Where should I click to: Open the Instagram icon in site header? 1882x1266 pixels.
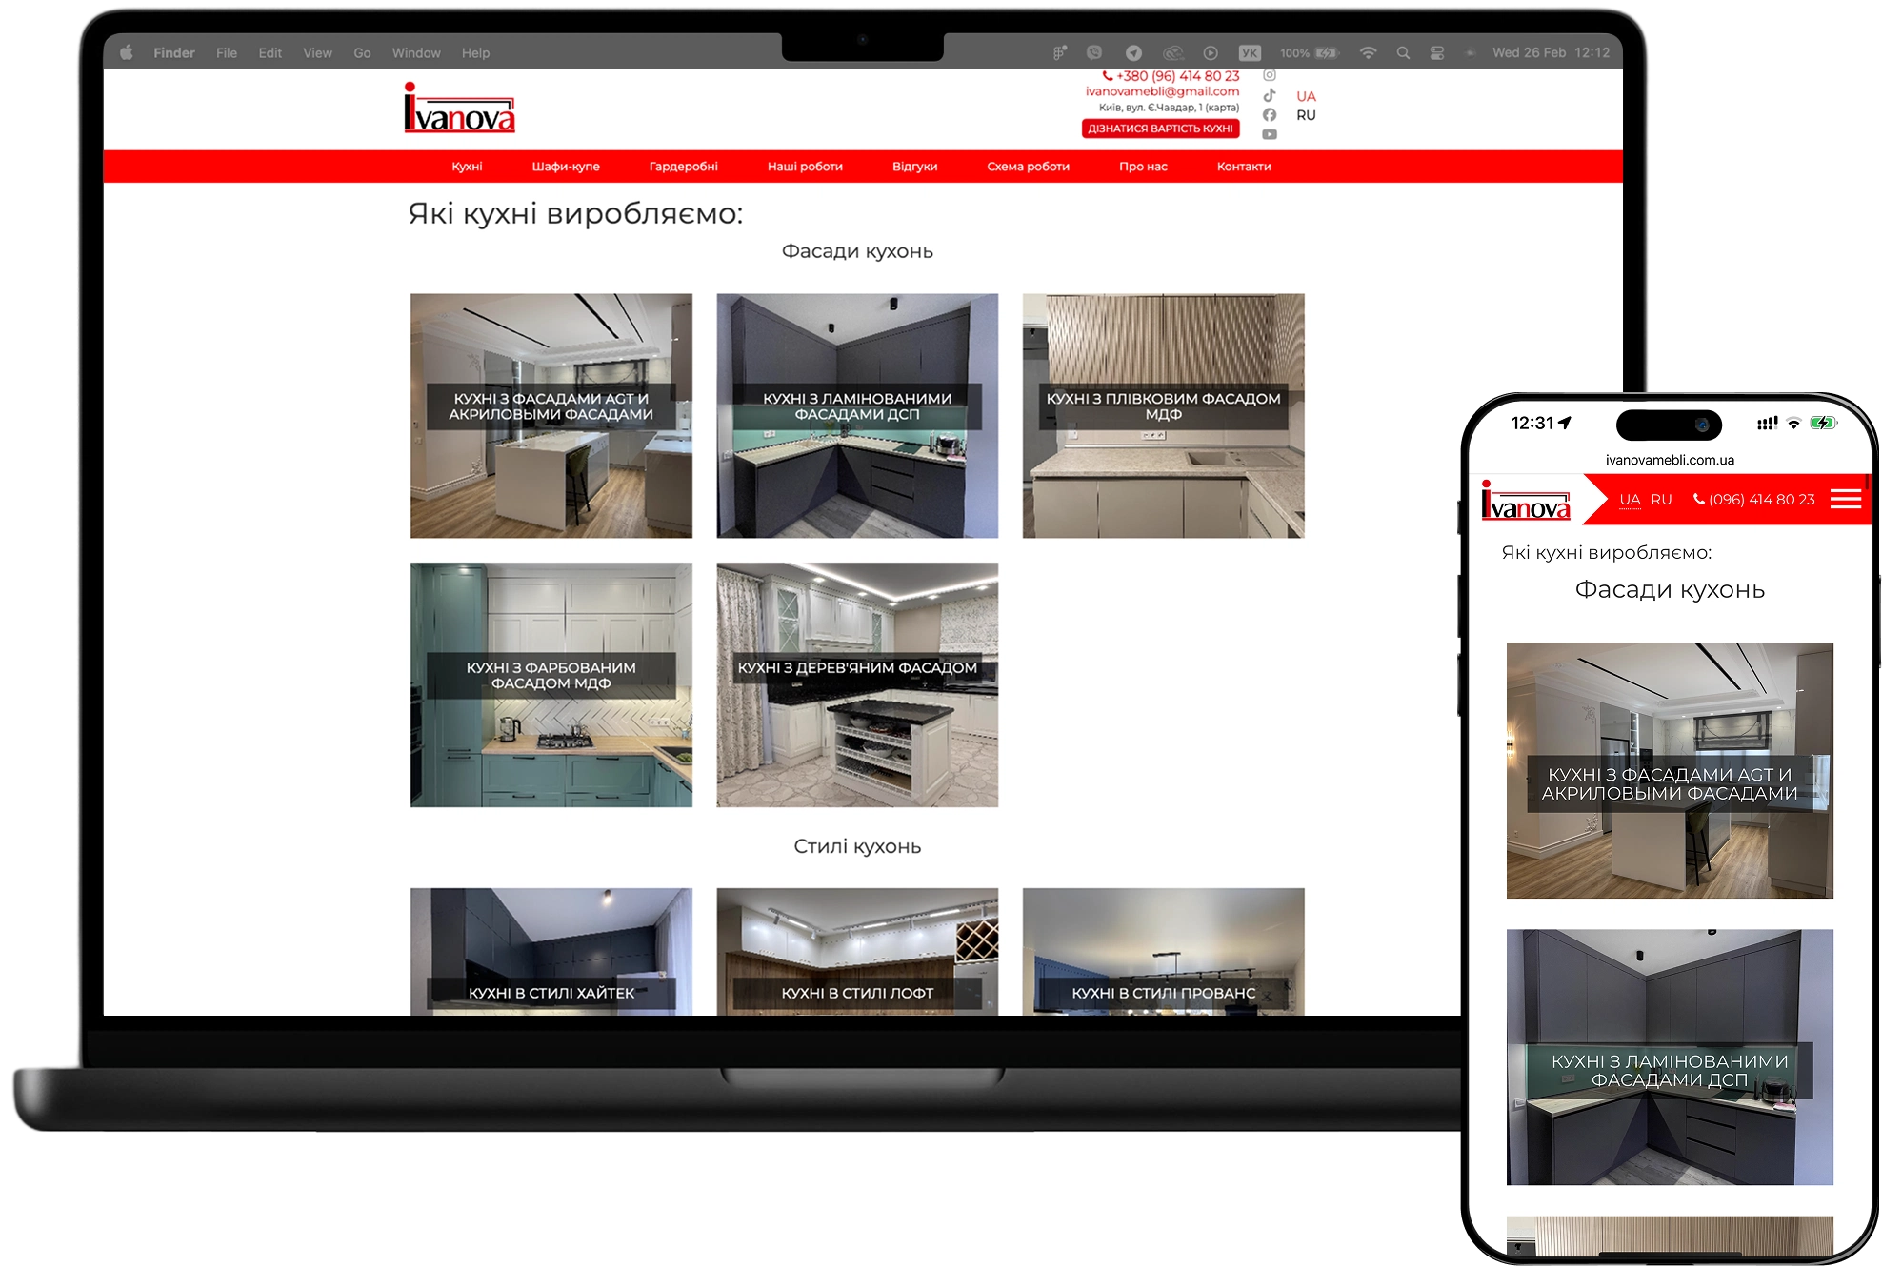[x=1269, y=75]
